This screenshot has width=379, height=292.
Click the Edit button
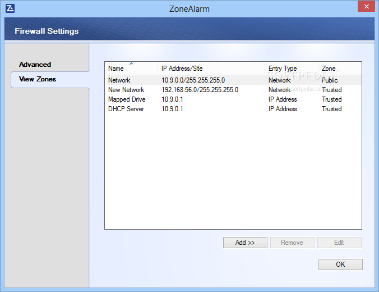[339, 243]
